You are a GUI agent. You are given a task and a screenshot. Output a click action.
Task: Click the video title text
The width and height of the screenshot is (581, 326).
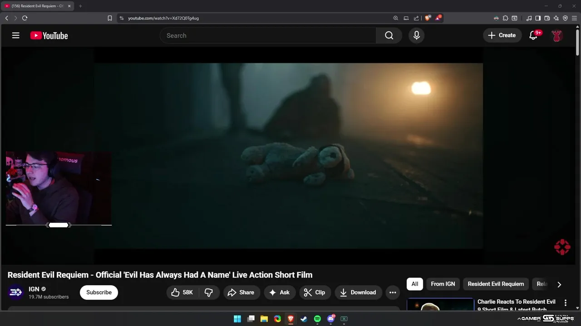(x=160, y=275)
